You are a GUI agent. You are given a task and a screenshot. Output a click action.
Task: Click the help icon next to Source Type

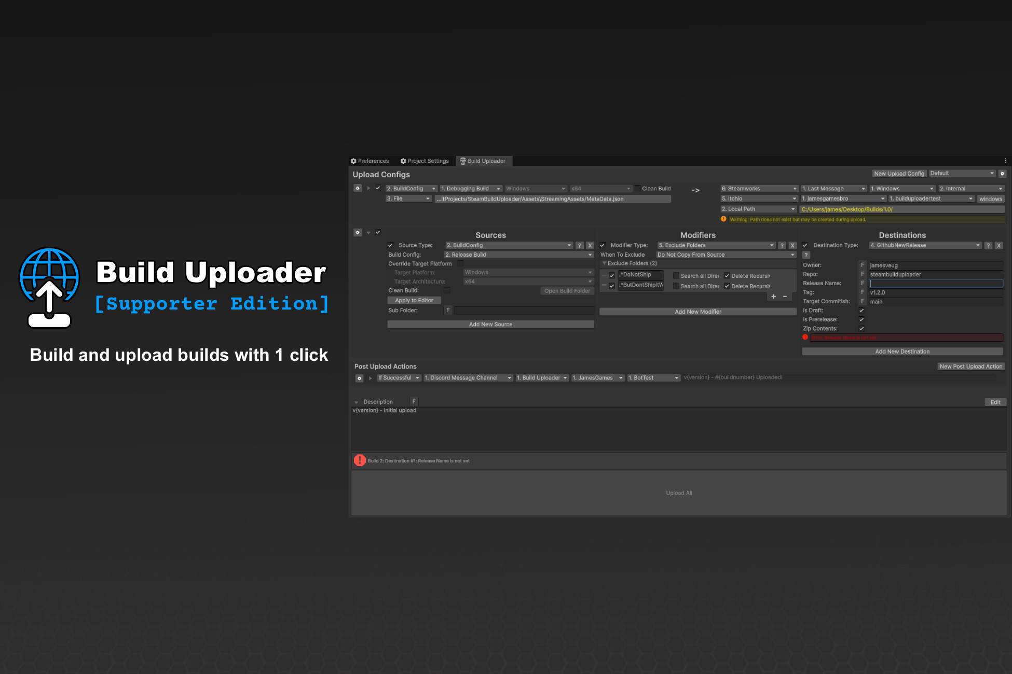(580, 245)
